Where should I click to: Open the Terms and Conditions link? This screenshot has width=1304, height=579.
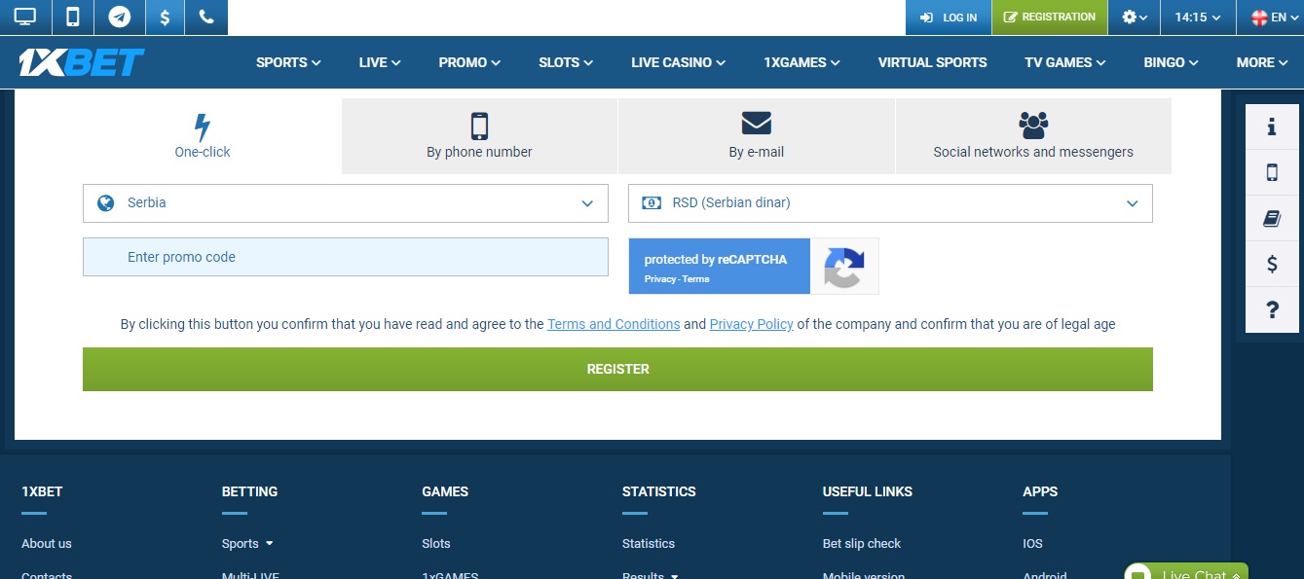click(614, 324)
